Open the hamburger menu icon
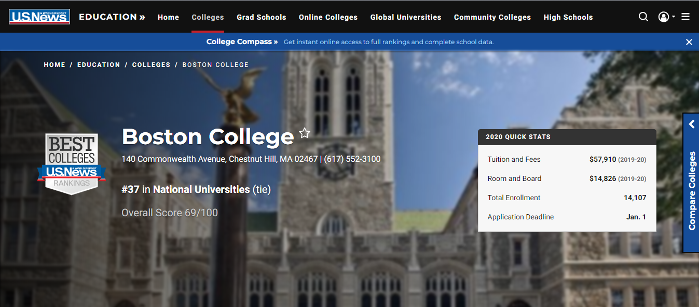 (x=686, y=17)
